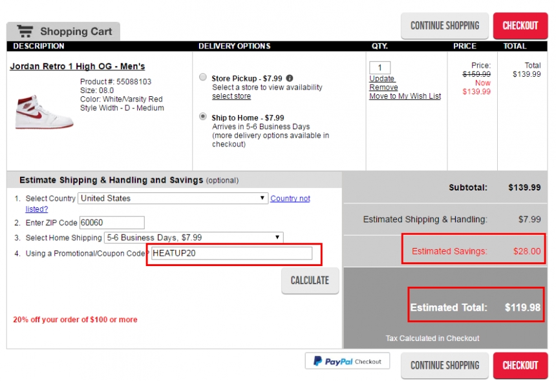This screenshot has height=381, width=556.
Task: Click the Subtotal $139.99 value
Action: 524,187
